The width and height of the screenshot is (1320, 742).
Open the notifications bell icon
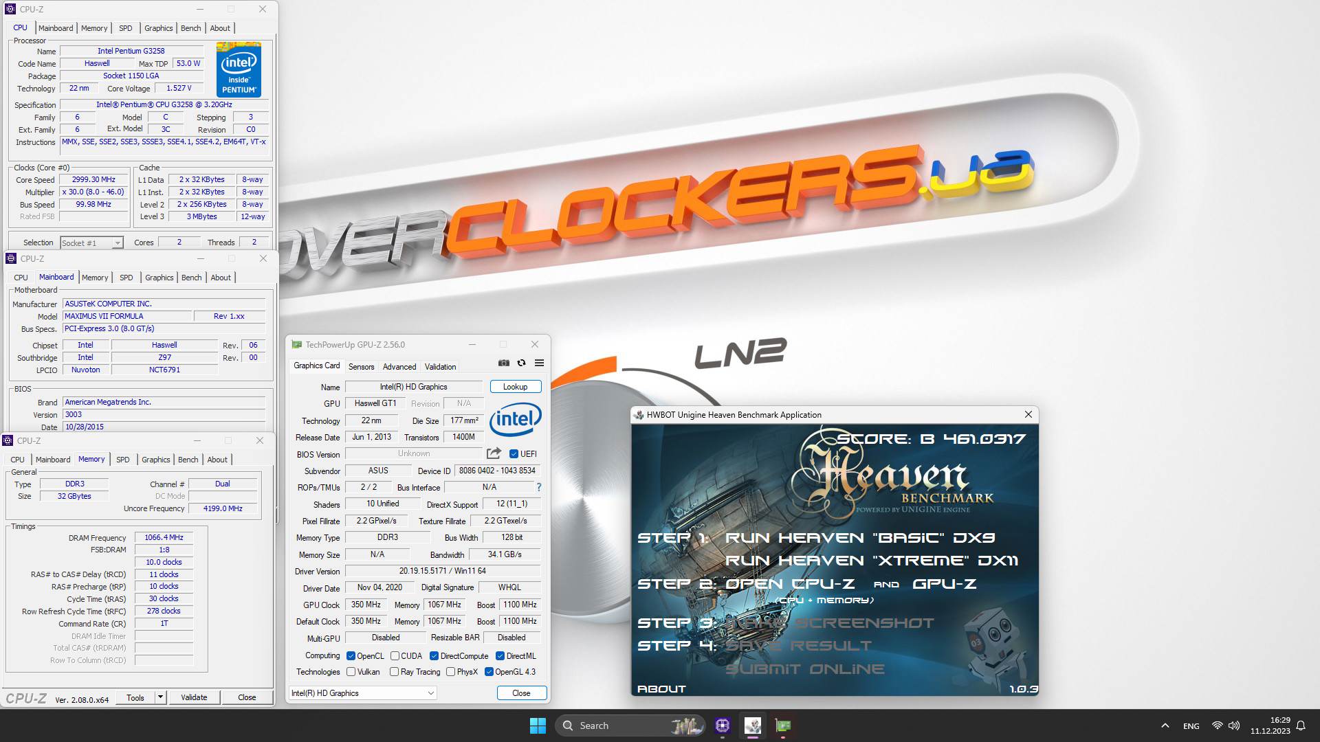coord(1300,726)
